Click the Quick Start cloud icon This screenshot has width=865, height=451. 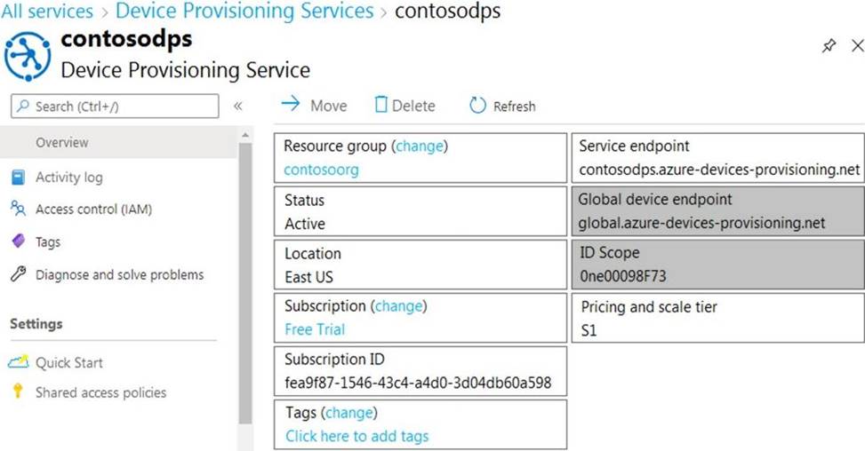click(x=18, y=362)
